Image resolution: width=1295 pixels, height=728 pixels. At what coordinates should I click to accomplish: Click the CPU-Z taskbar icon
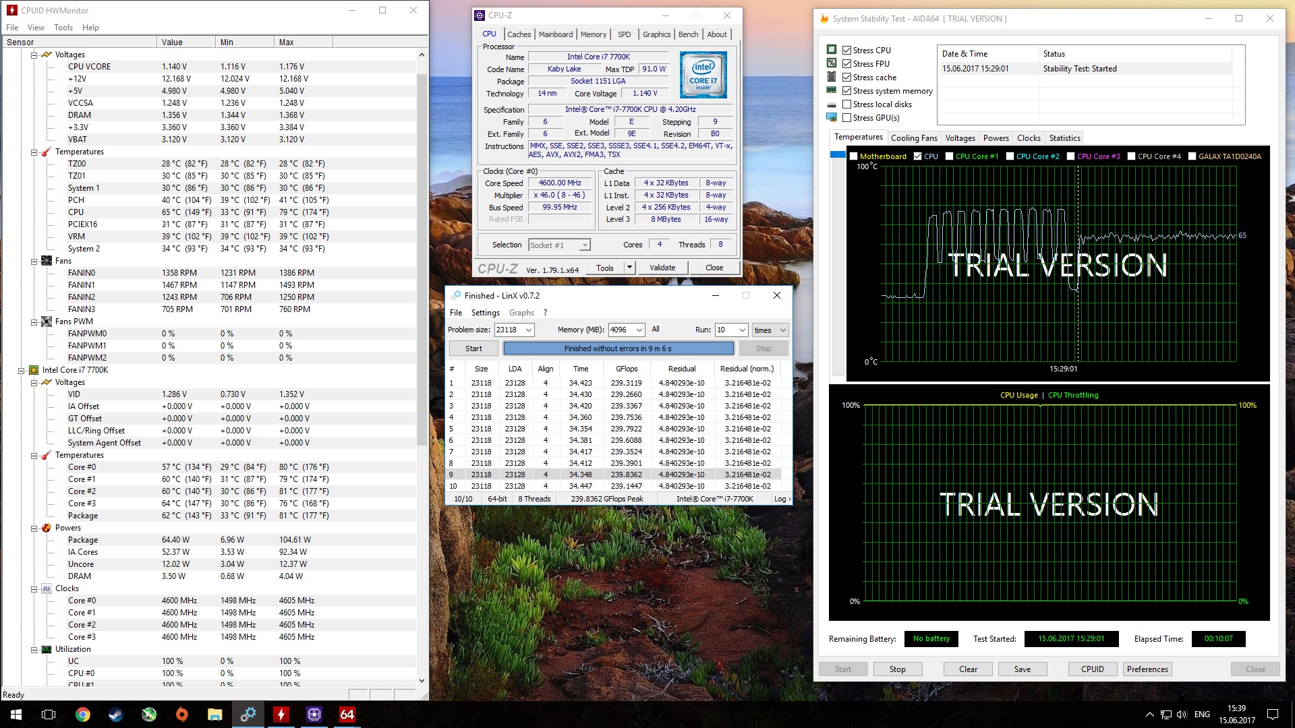tap(314, 715)
